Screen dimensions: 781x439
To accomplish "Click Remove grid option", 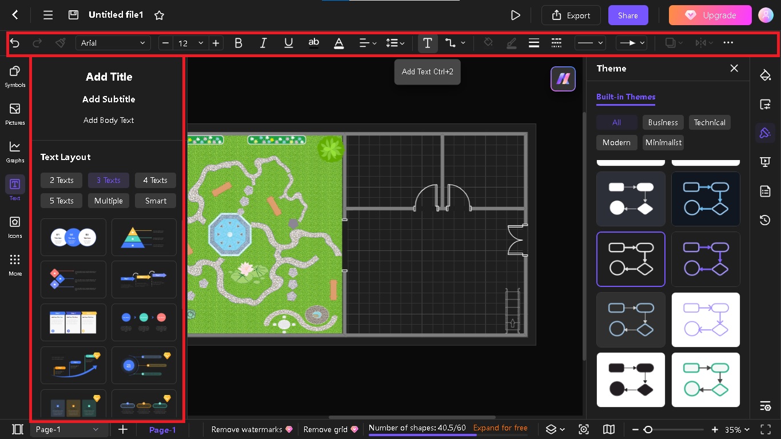I will 331,429.
